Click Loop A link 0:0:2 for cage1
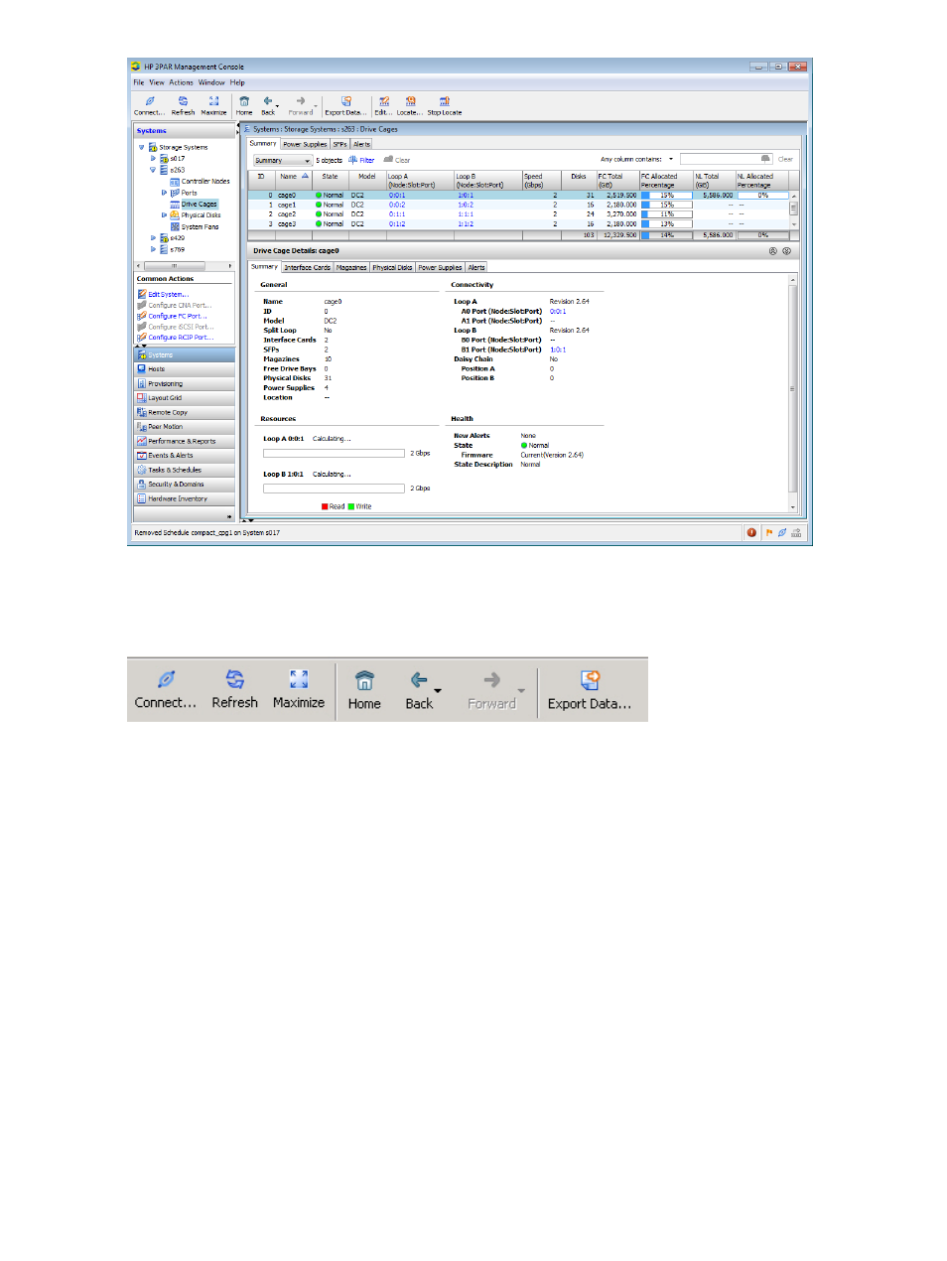Screen dimensions: 947x1261 click(397, 206)
